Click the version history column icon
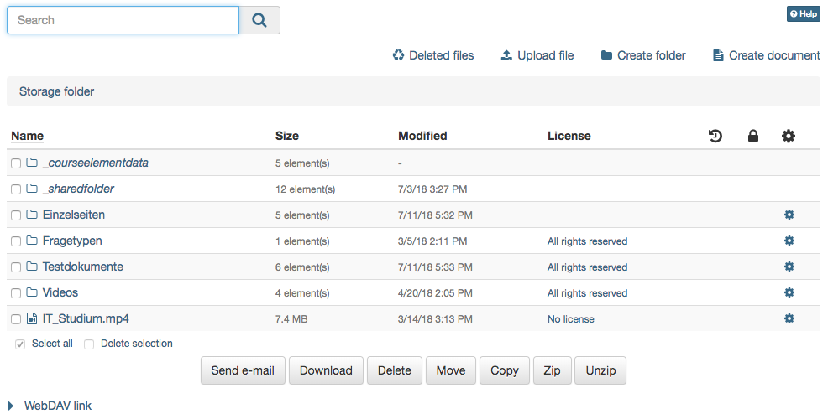Viewport: 828px width, 414px height. (715, 136)
